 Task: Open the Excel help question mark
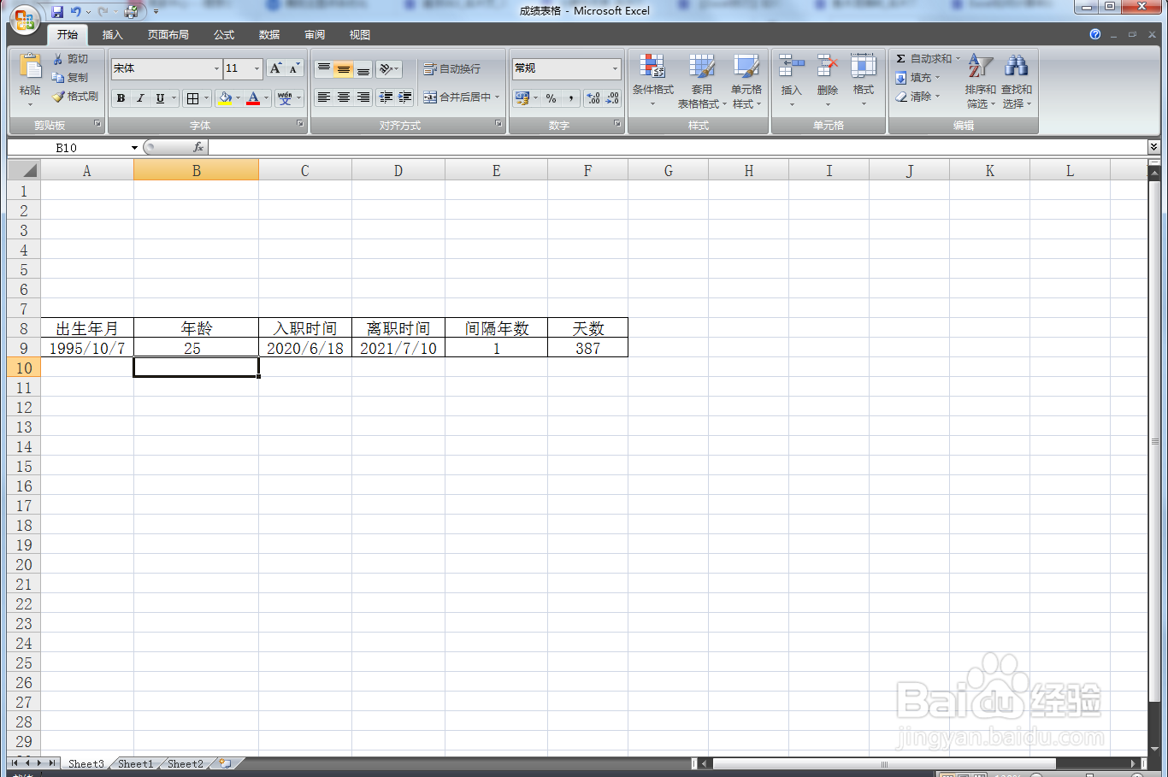[x=1095, y=35]
